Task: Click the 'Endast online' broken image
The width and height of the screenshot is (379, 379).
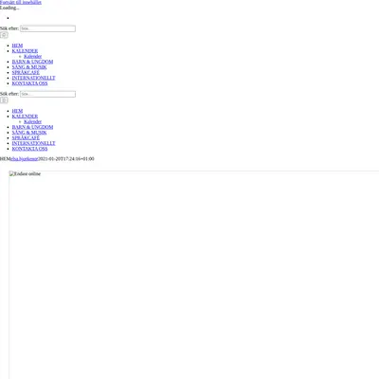Action: click(x=194, y=275)
